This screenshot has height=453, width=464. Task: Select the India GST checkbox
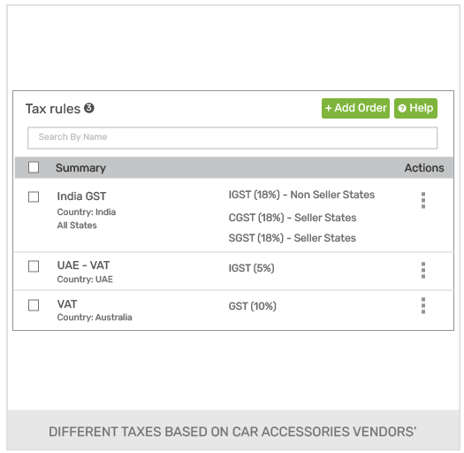[x=34, y=196]
